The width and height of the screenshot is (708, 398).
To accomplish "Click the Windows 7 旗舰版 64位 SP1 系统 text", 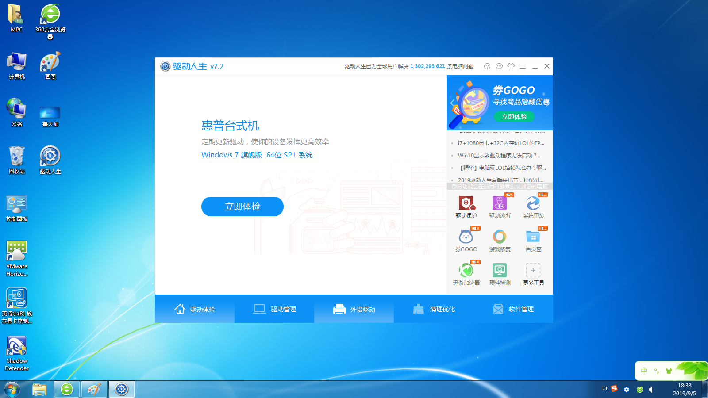I will (257, 155).
